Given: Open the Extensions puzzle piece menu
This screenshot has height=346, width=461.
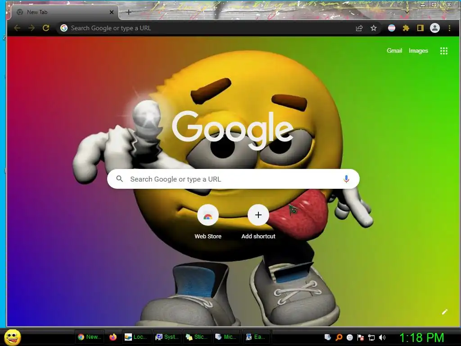Looking at the screenshot, I should coord(406,28).
